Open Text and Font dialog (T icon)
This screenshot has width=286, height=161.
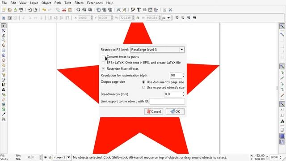[x=139, y=10]
